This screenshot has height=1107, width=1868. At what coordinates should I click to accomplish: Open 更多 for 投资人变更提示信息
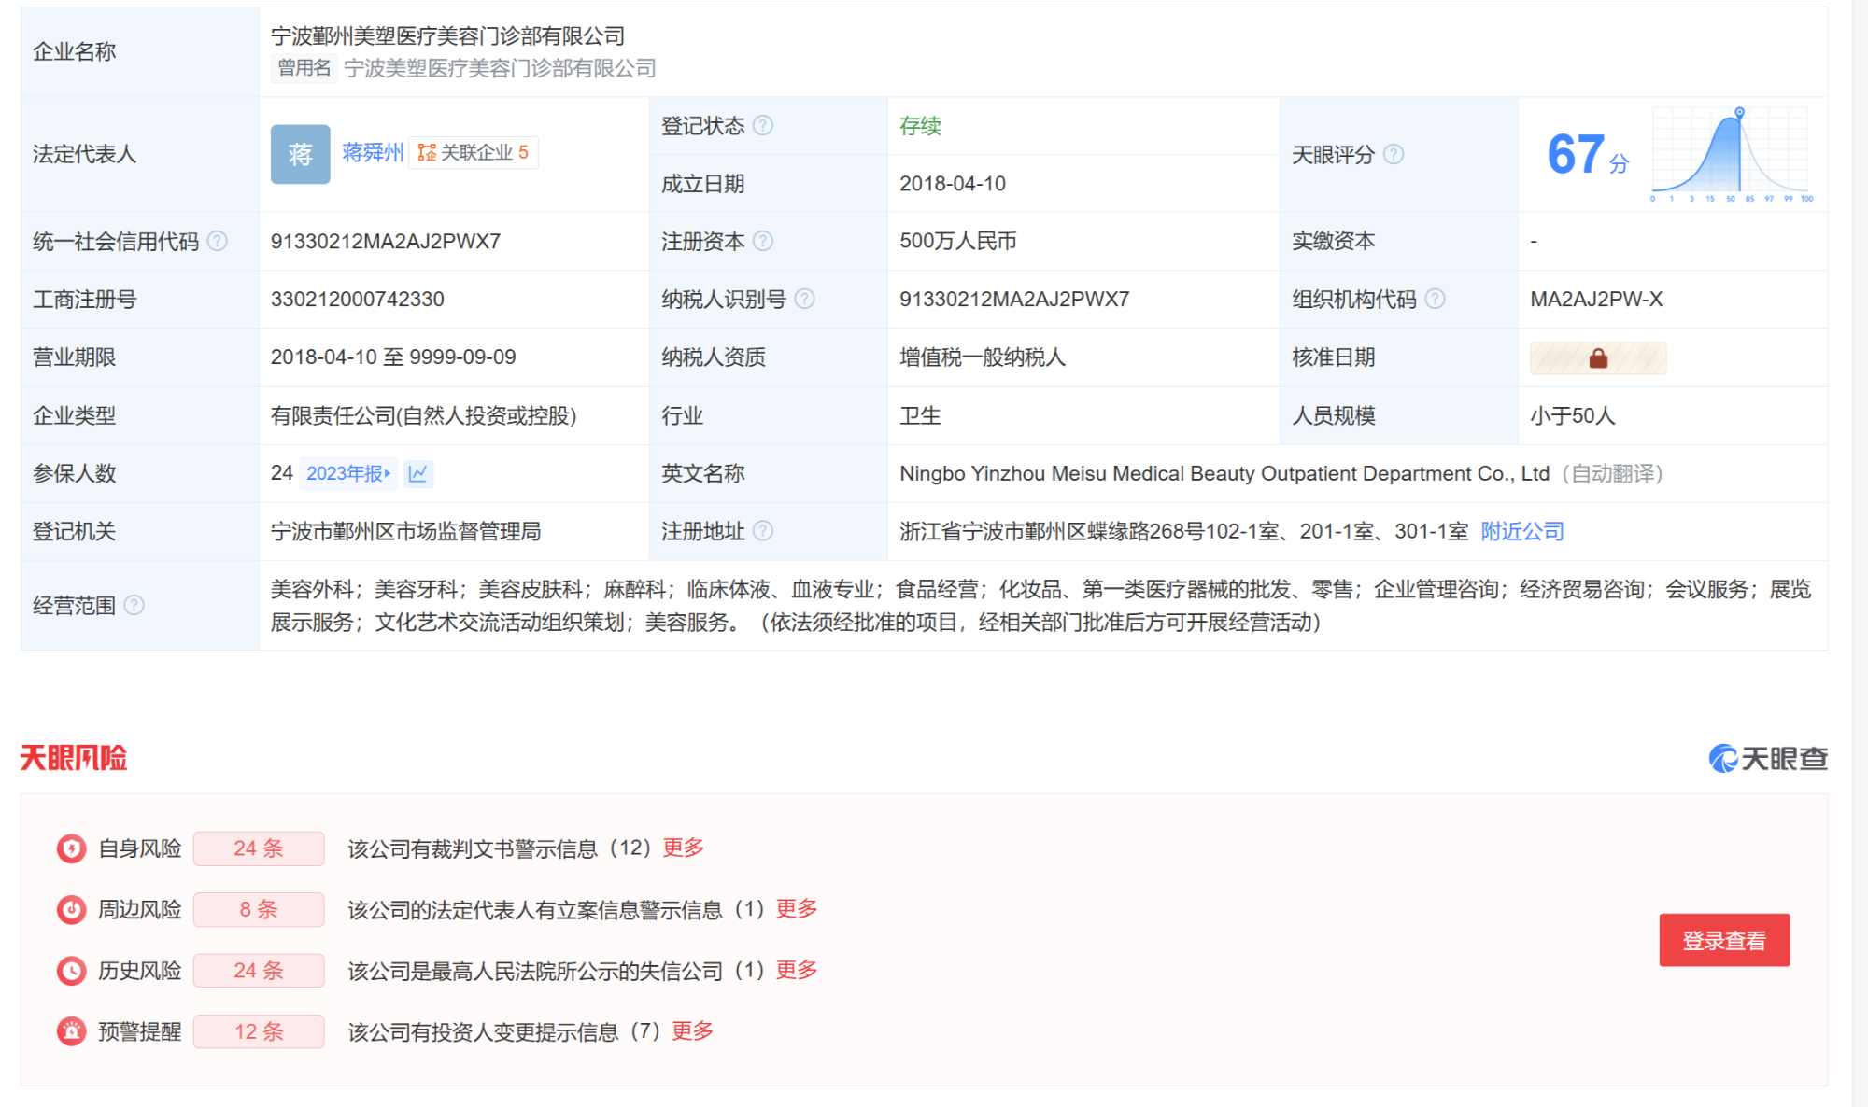(692, 1031)
